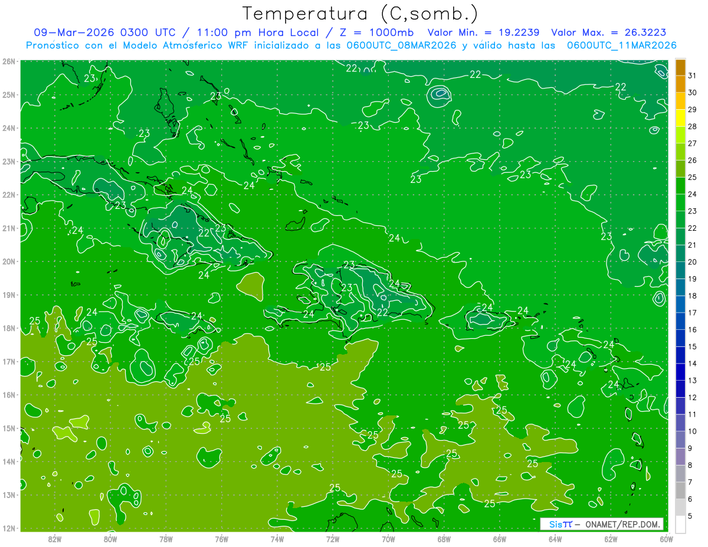
Task: Click the 66W longitude axis label
Action: [x=500, y=539]
